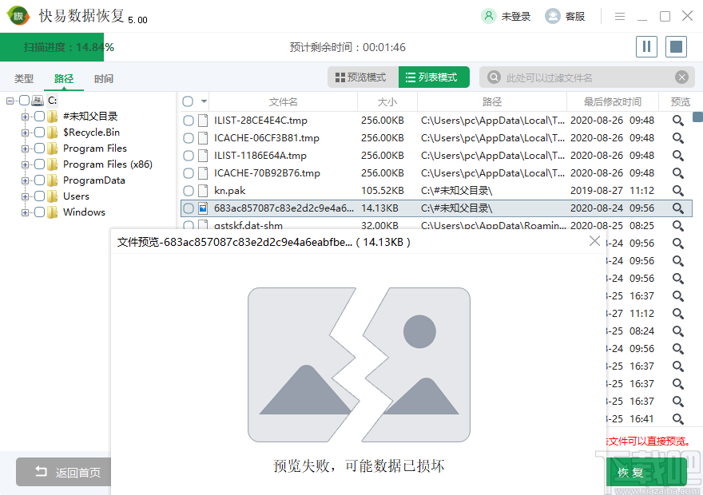This screenshot has width=703, height=495.
Task: Check the ProgramData checkbox
Action: click(39, 180)
